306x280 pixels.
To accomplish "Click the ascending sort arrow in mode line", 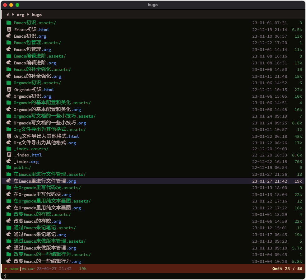I will [6, 269].
